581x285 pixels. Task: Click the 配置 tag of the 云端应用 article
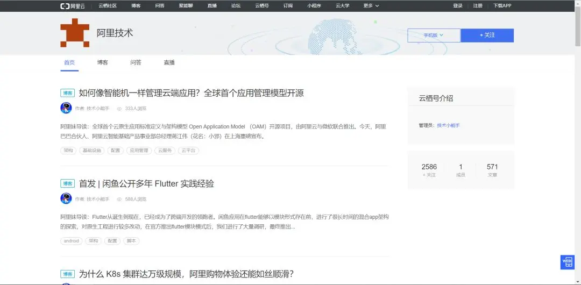click(115, 151)
